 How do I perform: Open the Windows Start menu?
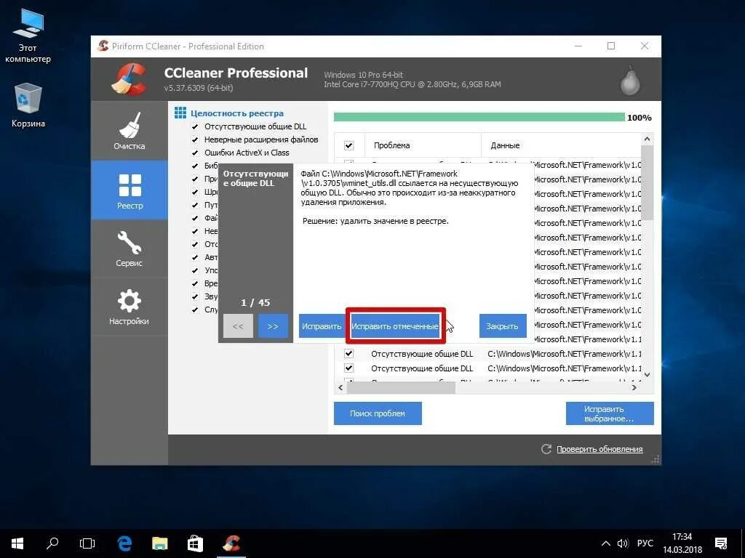pyautogui.click(x=17, y=543)
